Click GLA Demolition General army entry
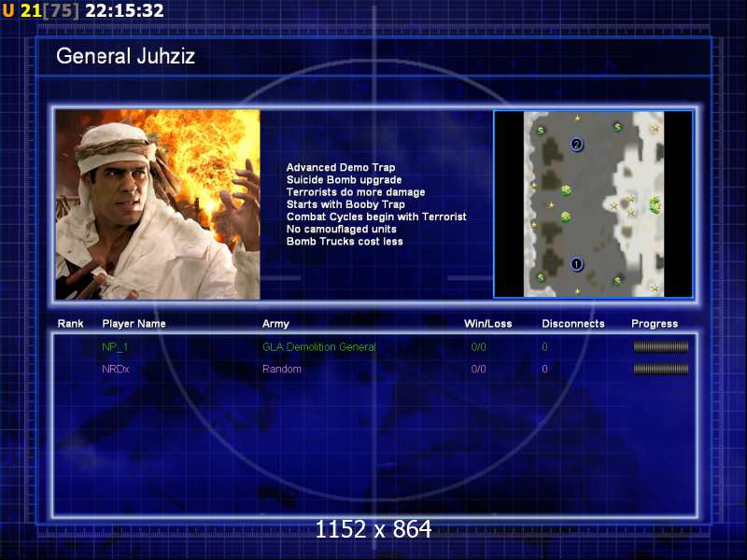Image resolution: width=747 pixels, height=560 pixels. pyautogui.click(x=318, y=347)
